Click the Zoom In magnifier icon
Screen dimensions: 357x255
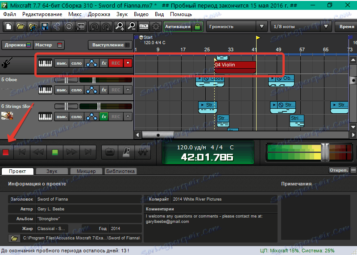coord(120,27)
